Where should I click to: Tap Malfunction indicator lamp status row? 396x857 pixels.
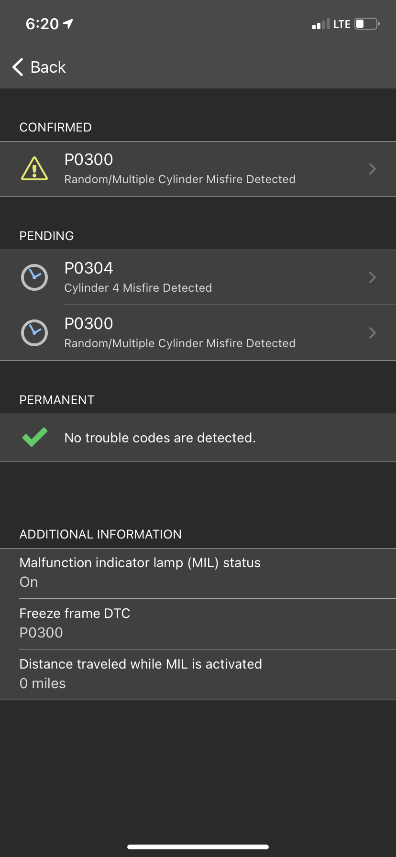pos(198,573)
